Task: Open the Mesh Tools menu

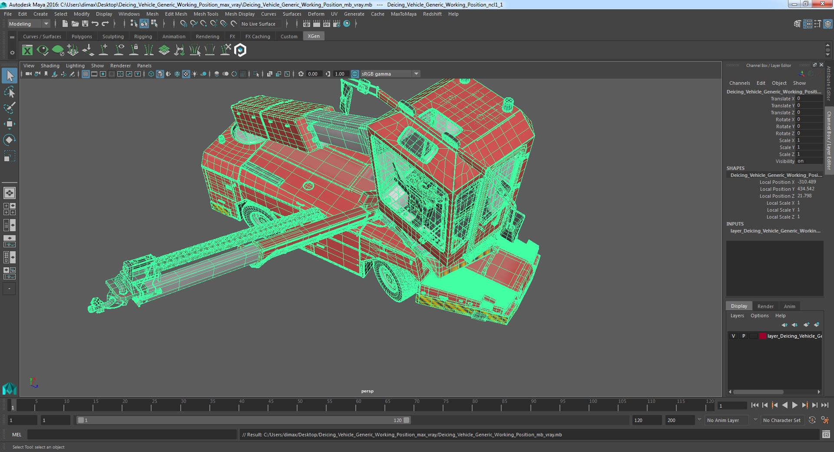Action: [205, 14]
